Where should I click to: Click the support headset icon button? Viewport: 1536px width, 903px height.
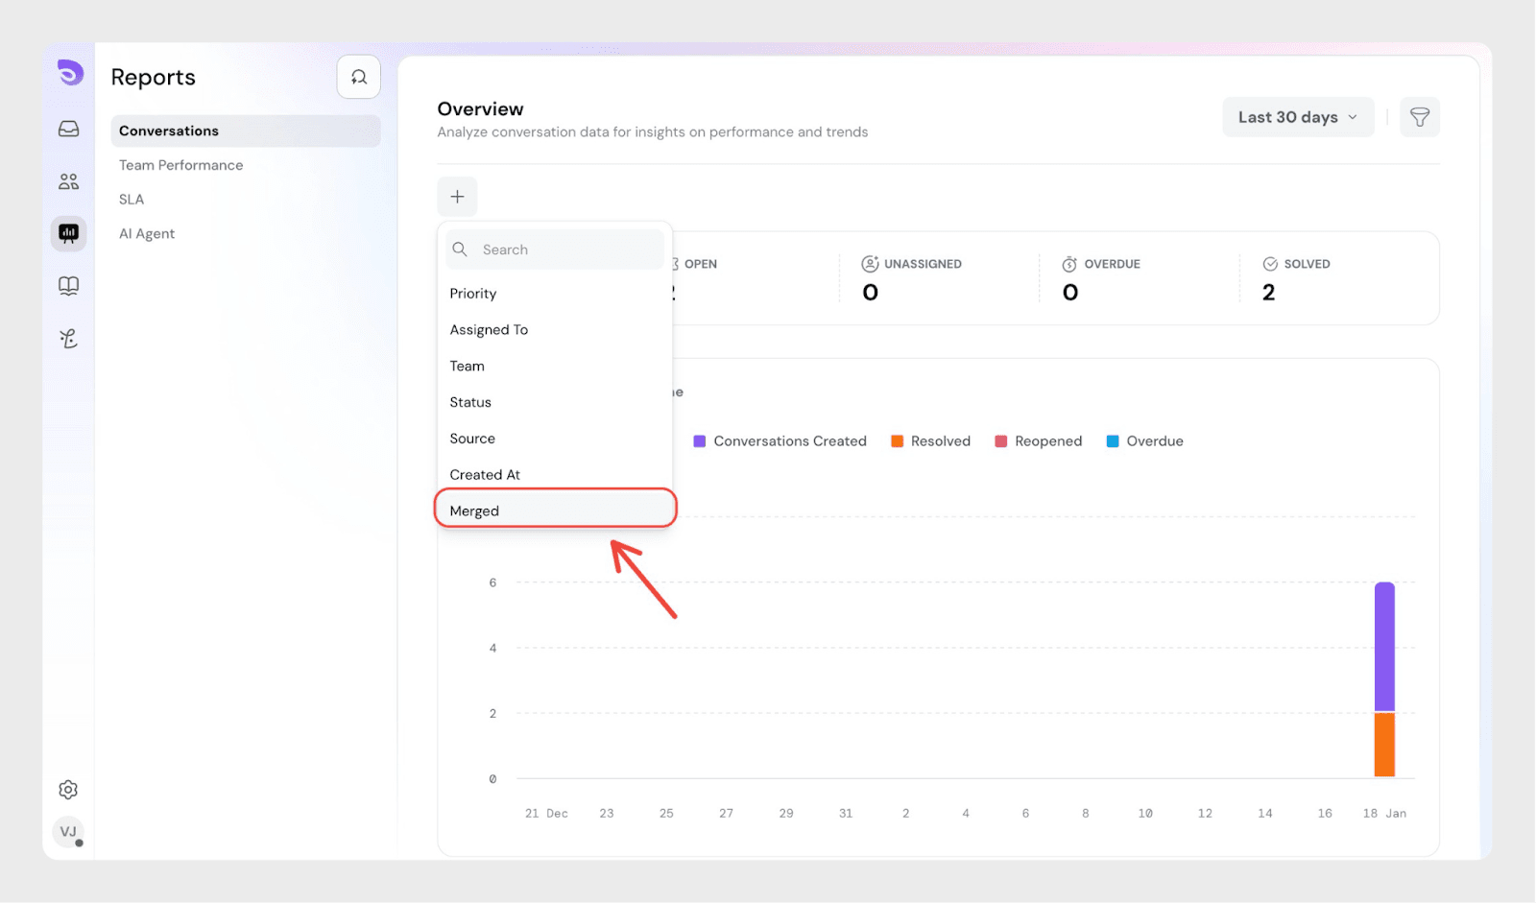(358, 77)
